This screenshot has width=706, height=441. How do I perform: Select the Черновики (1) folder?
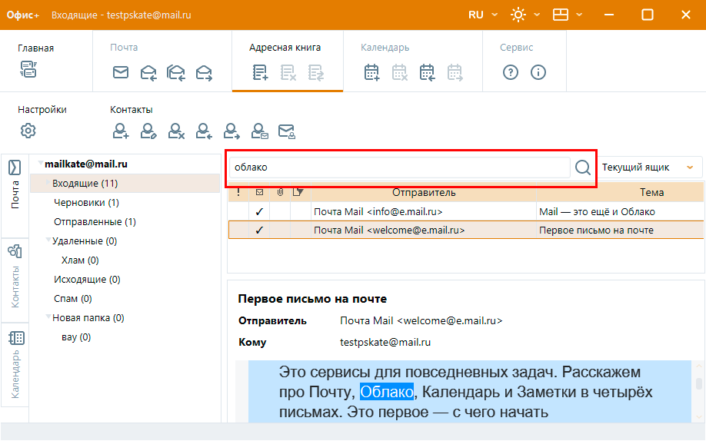pos(86,203)
